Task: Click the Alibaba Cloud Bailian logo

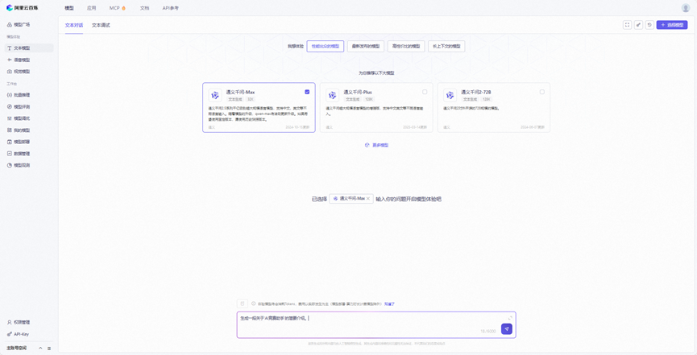Action: (x=23, y=8)
